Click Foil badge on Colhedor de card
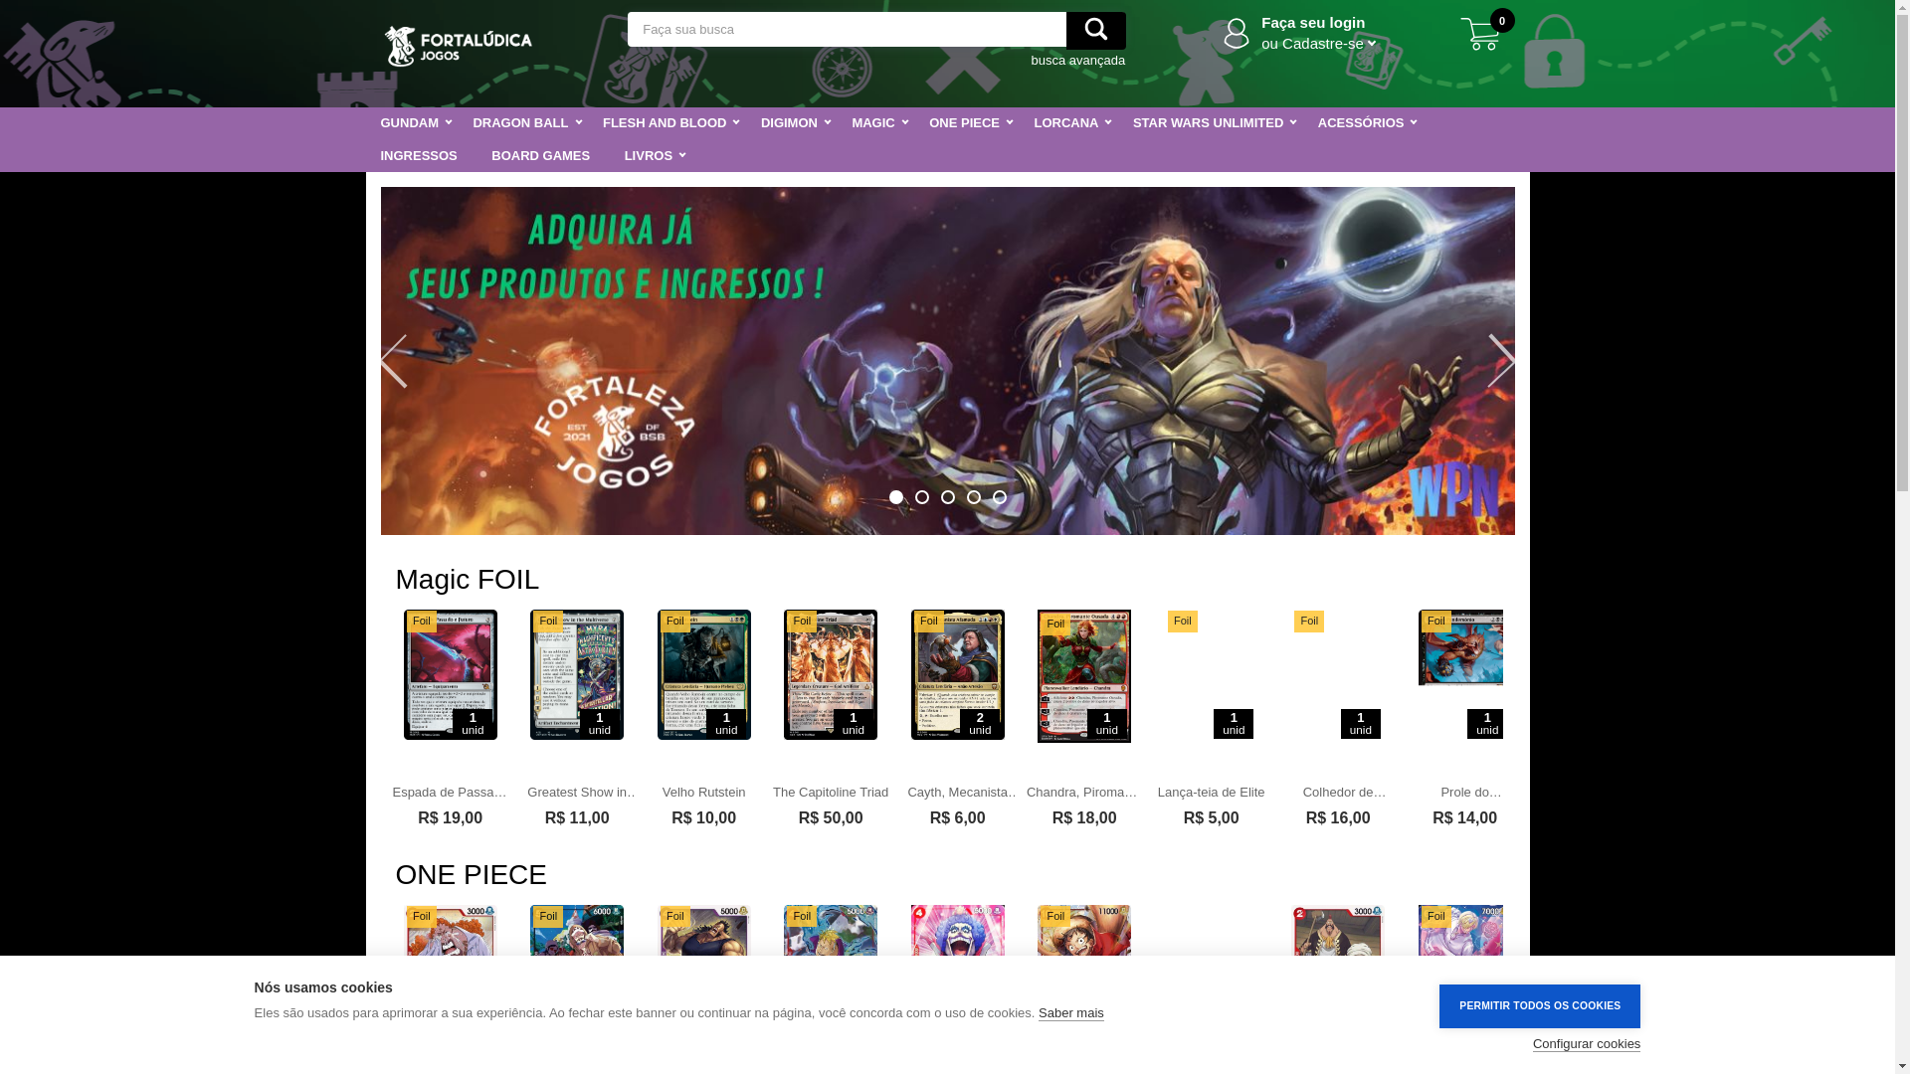The image size is (1910, 1074). coord(1308,622)
